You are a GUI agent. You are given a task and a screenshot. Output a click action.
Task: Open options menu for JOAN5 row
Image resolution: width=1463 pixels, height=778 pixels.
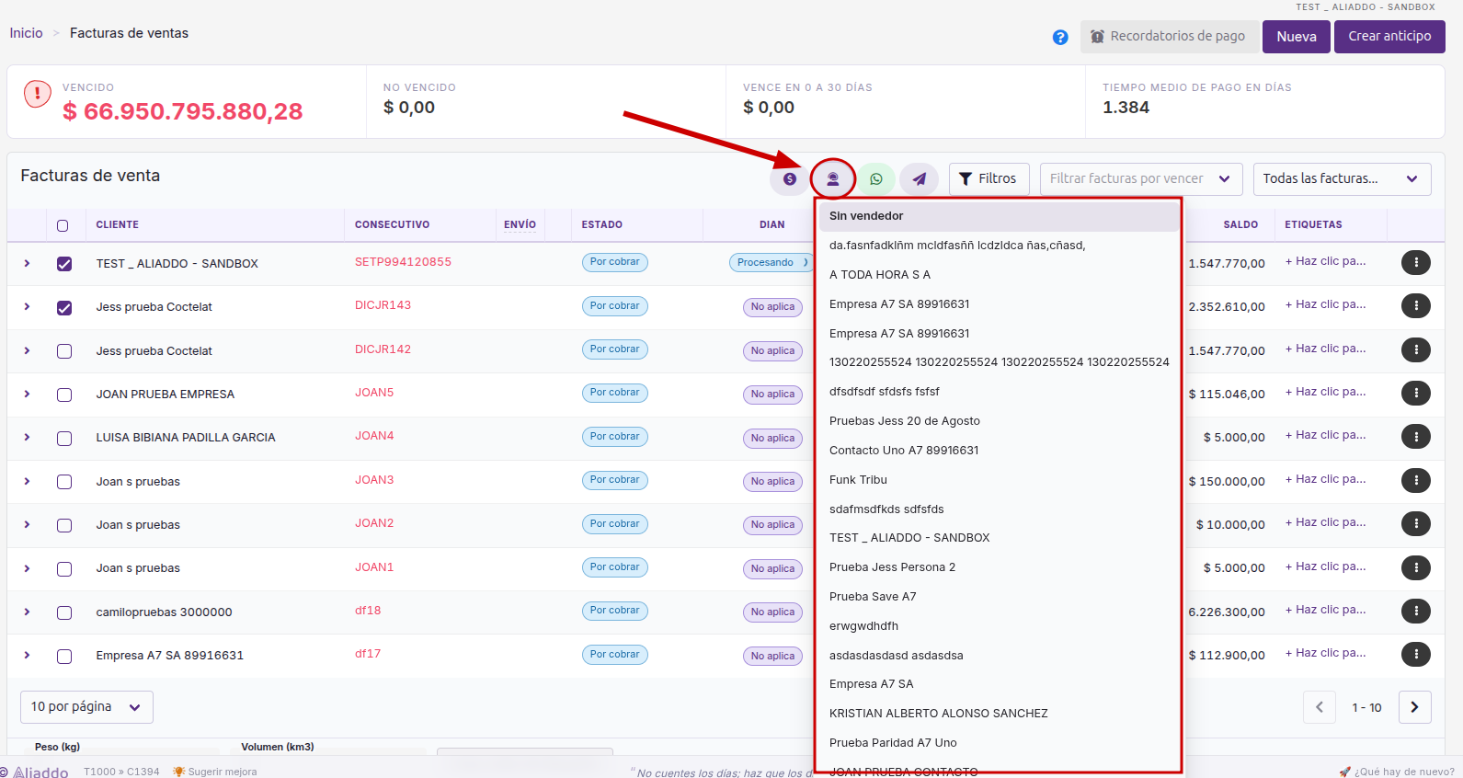[x=1416, y=393]
